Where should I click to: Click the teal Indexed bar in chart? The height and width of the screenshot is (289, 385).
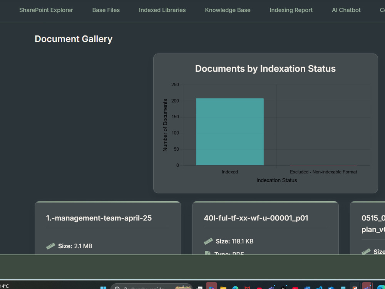point(230,132)
